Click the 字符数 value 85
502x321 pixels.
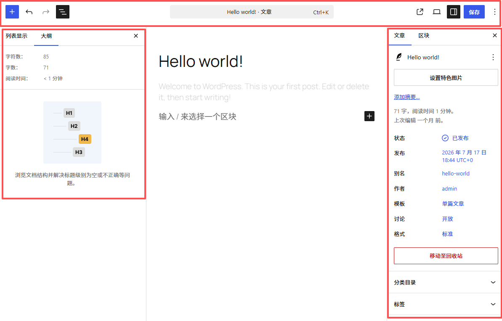46,57
